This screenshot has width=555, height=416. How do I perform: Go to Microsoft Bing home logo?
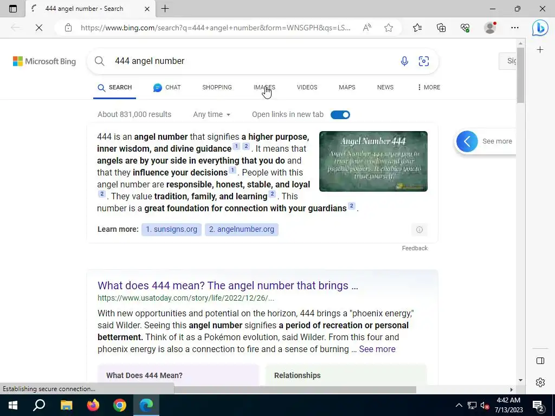point(44,61)
